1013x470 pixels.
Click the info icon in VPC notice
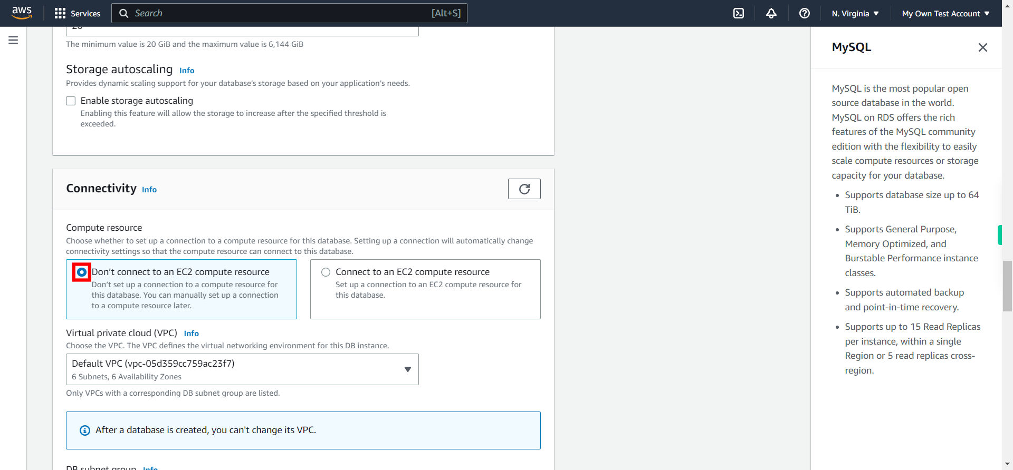85,430
